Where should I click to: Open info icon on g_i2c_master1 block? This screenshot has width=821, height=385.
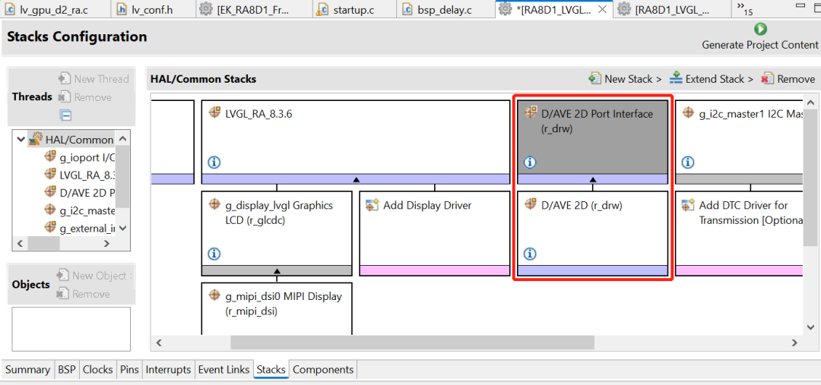click(x=689, y=163)
